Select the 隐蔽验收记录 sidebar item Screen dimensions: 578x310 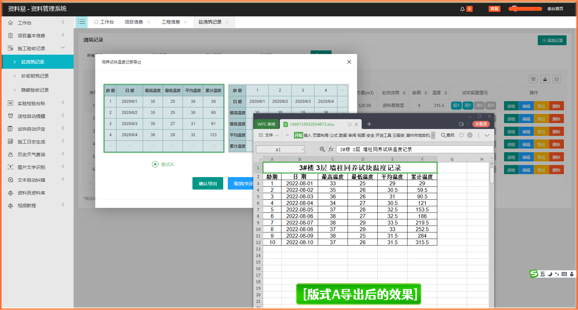tap(35, 90)
